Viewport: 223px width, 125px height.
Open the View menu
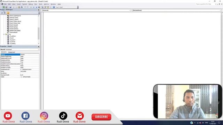[x=14, y=4]
